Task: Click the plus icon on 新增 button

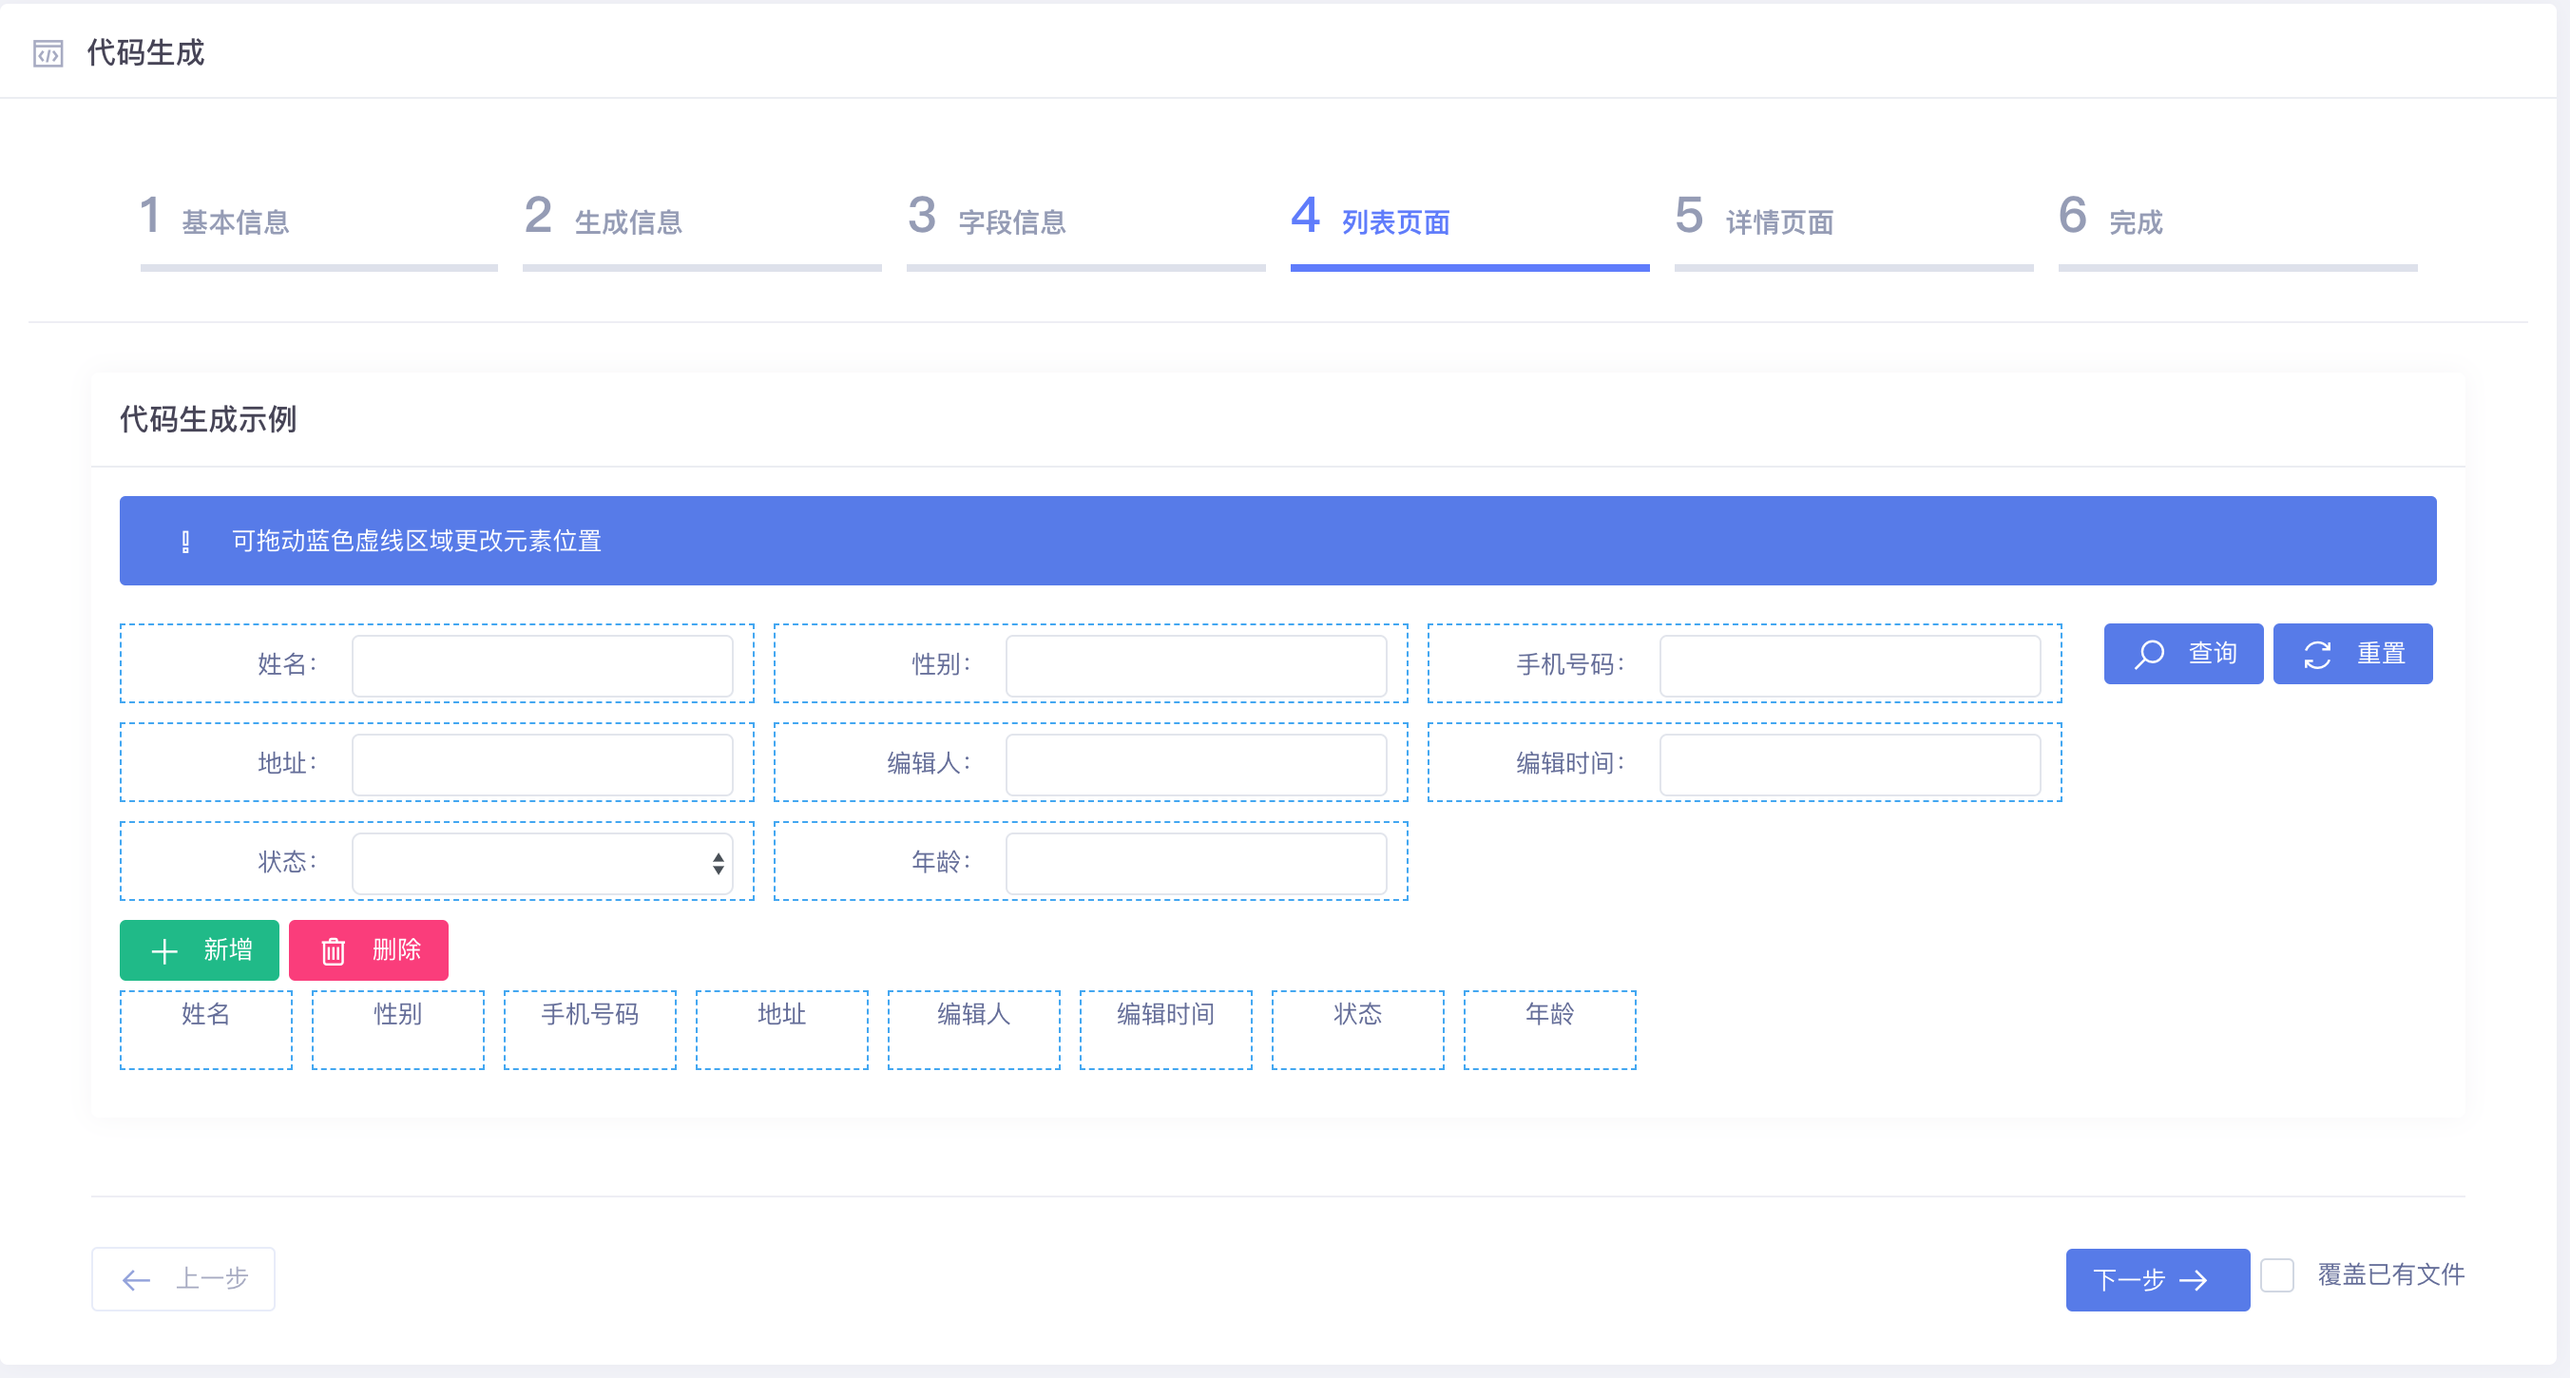Action: point(164,951)
